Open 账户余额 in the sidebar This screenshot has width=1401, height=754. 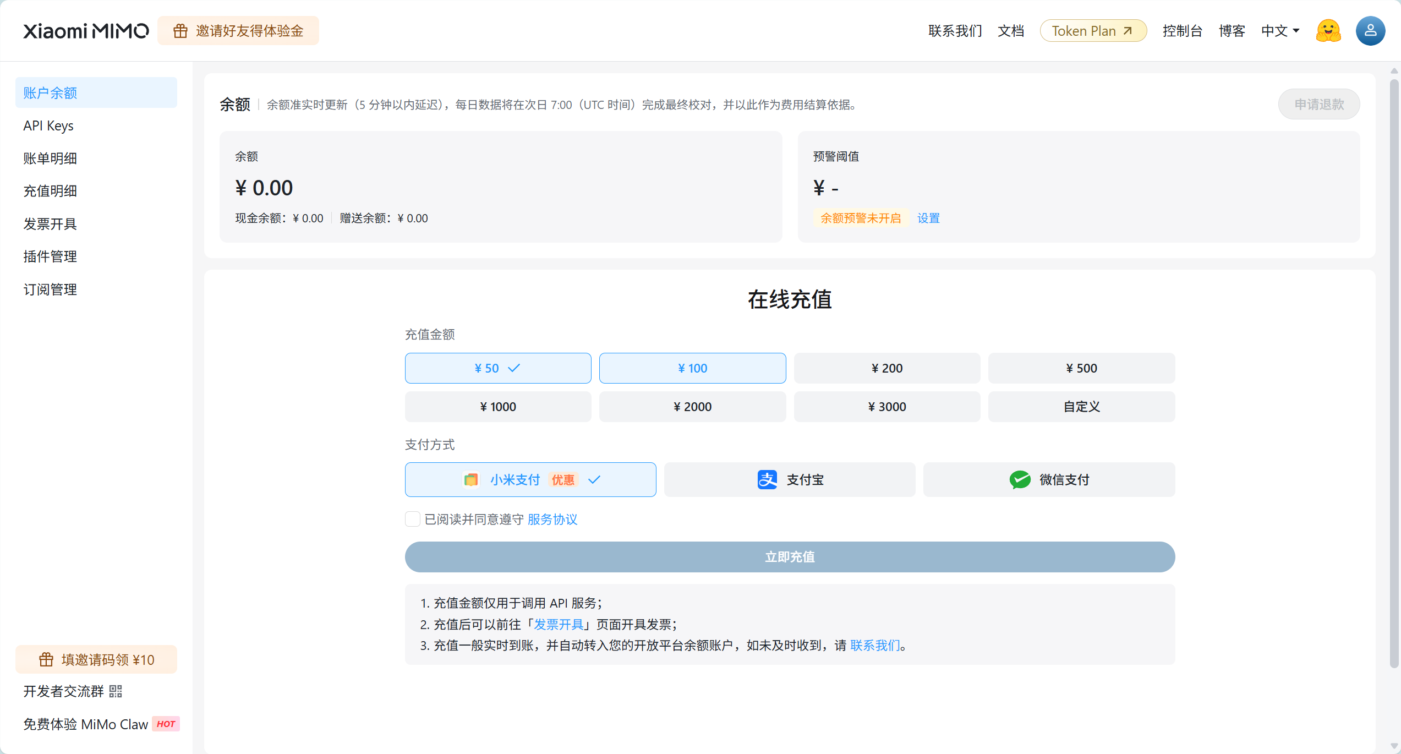pyautogui.click(x=96, y=92)
